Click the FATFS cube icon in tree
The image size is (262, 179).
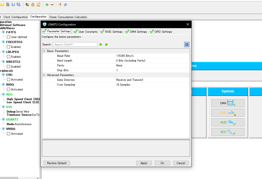point(3,32)
